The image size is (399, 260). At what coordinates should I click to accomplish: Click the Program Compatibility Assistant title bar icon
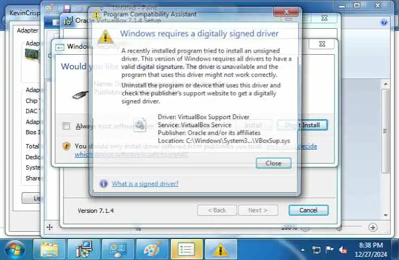(x=96, y=14)
